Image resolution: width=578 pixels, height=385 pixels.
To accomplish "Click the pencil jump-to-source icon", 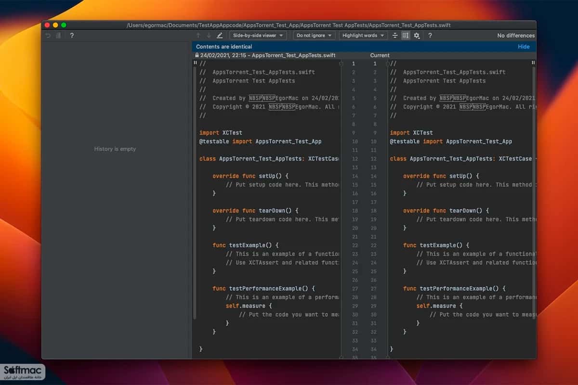I will click(220, 36).
